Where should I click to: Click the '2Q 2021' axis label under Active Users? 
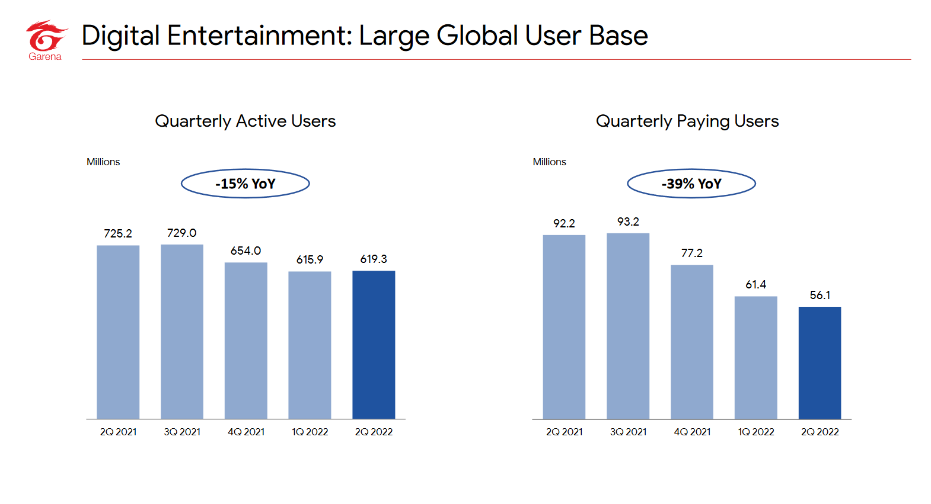(118, 432)
